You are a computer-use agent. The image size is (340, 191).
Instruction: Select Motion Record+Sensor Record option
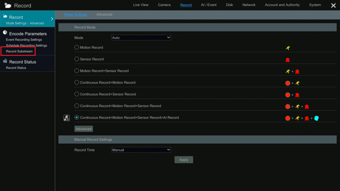pos(77,71)
